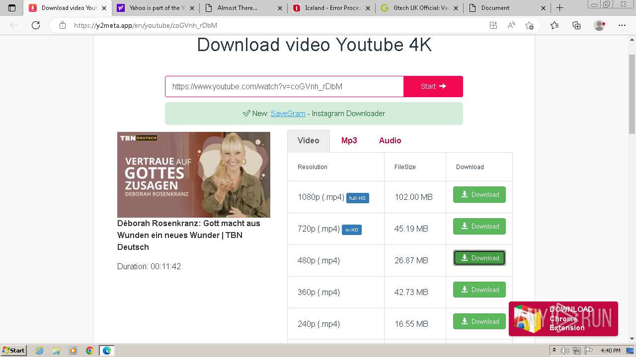Viewport: 636px width, 357px height.
Task: Click the 102.00 MB file size
Action: pos(414,197)
